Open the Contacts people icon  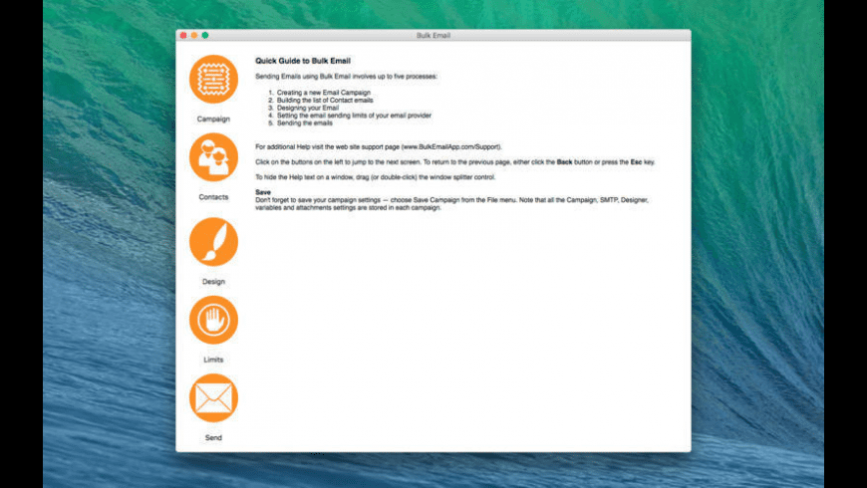[x=213, y=157]
